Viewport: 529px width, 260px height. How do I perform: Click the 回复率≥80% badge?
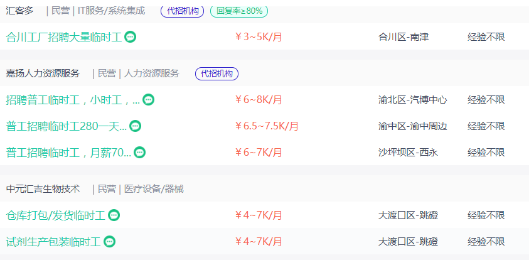pos(239,11)
